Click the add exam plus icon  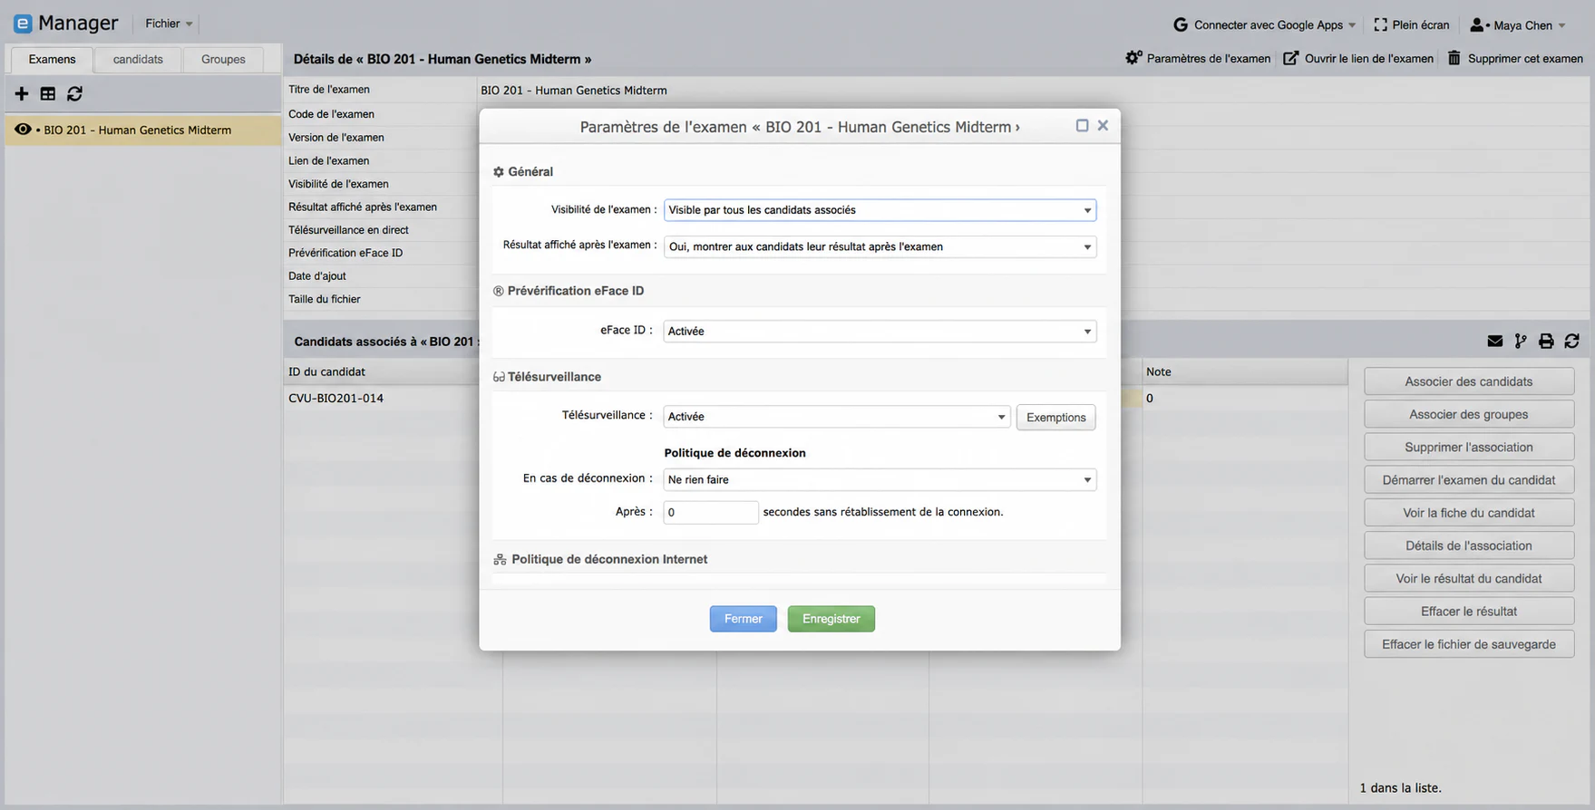(22, 93)
